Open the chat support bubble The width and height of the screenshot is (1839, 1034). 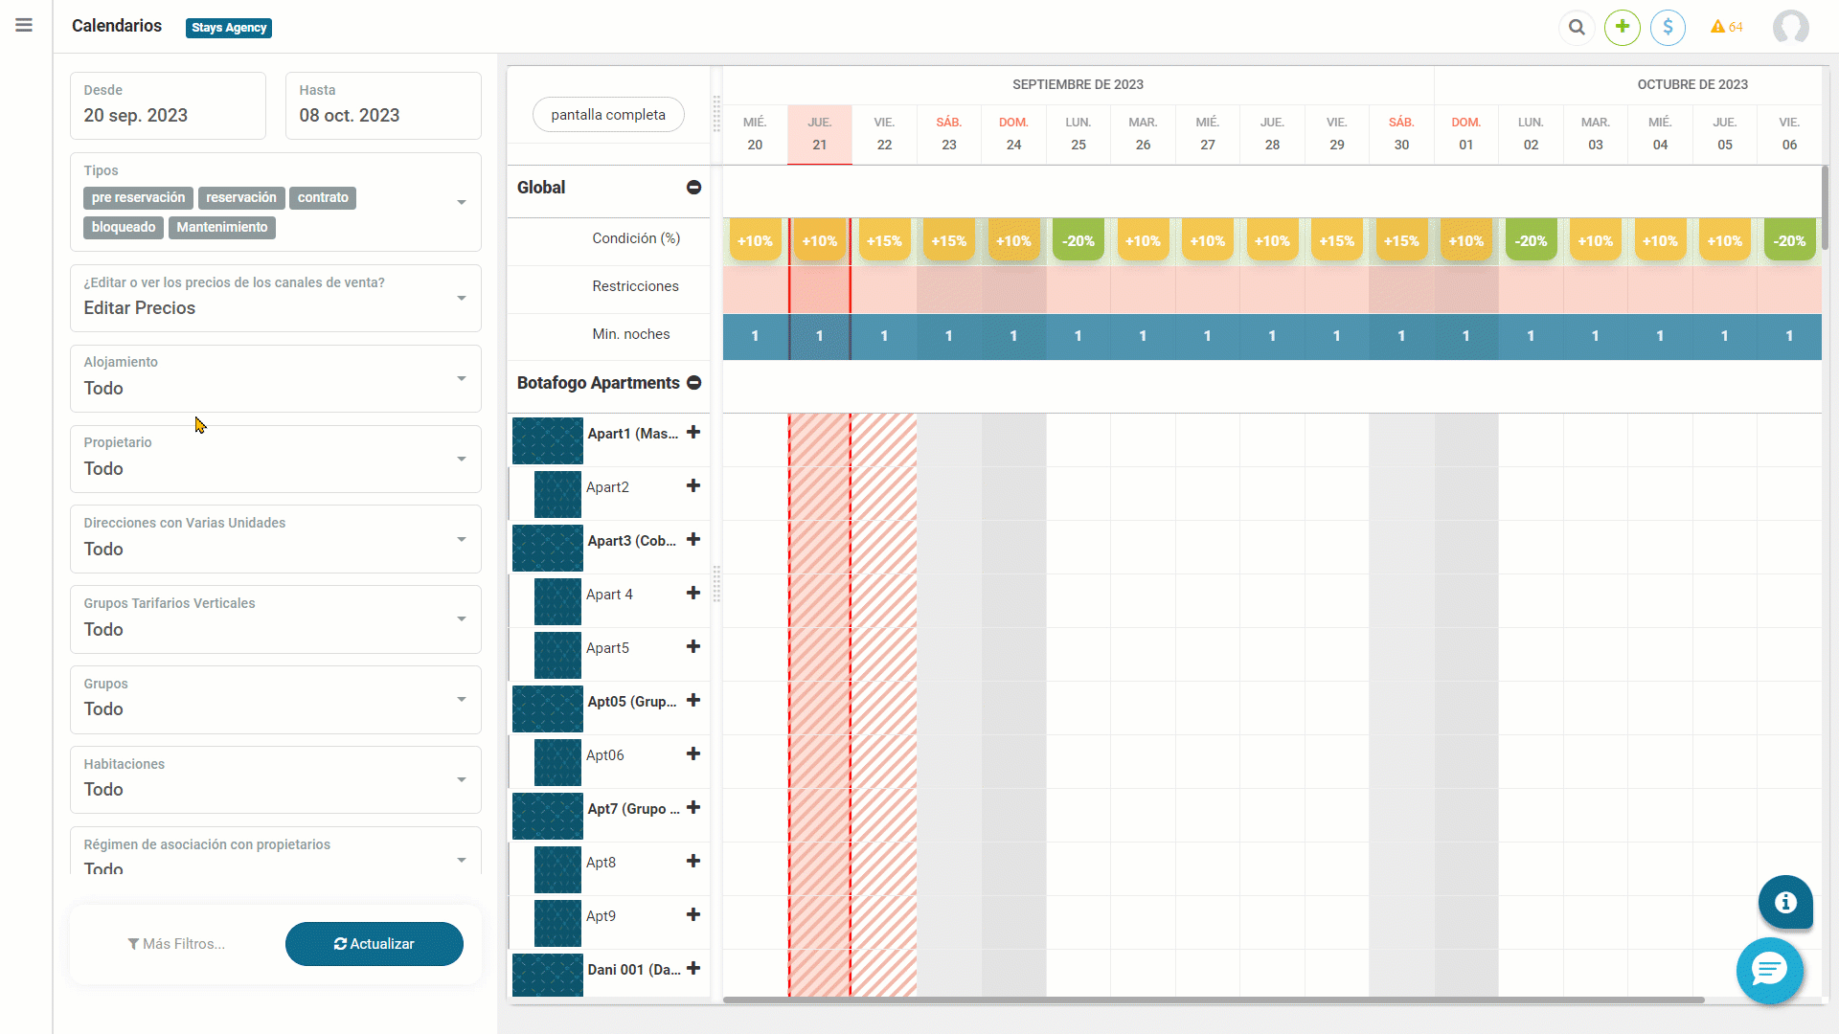tap(1769, 971)
